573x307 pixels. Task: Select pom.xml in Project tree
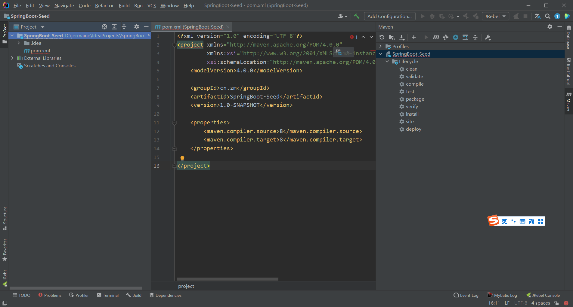(x=40, y=50)
